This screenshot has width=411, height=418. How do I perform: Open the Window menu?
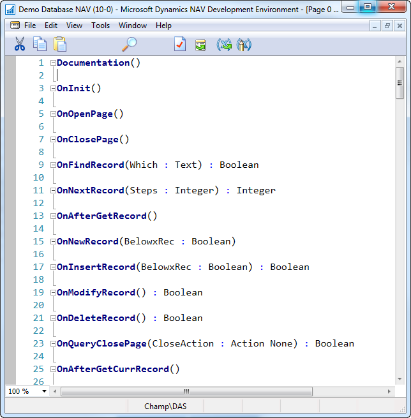[133, 26]
